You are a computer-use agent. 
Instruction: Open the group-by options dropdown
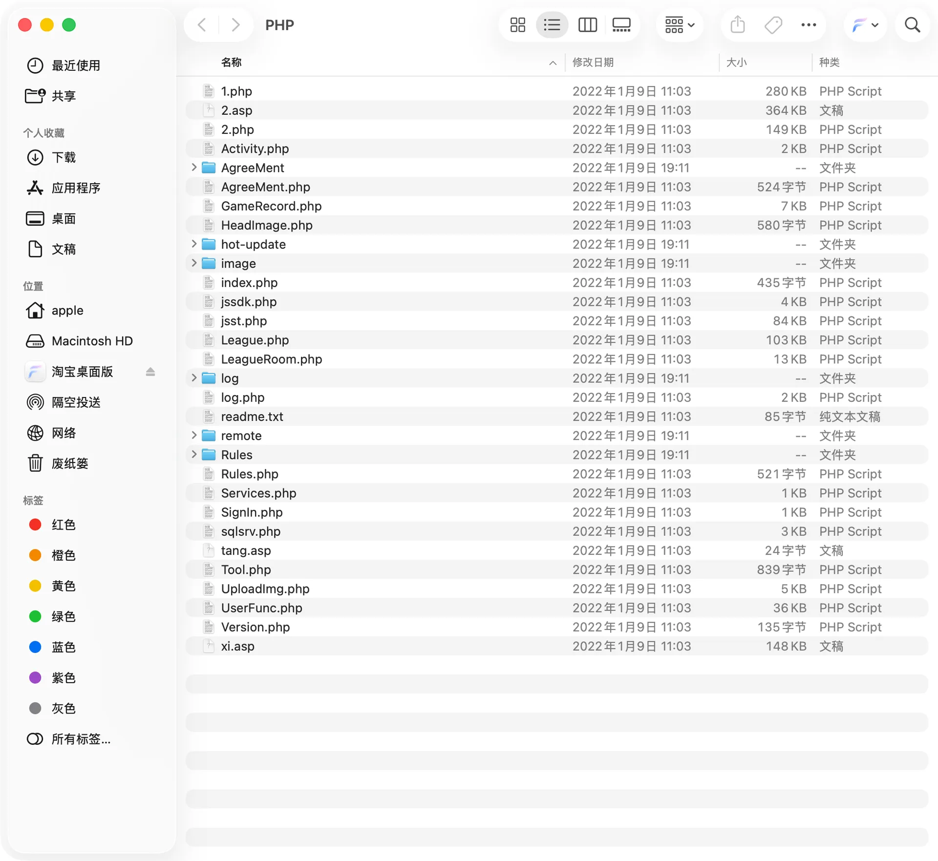[x=680, y=25]
